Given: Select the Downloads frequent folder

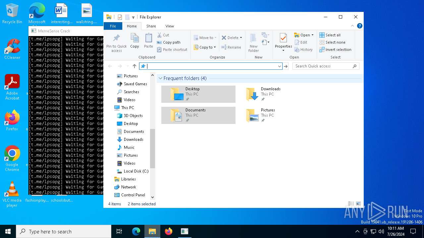Looking at the screenshot, I should [x=274, y=94].
